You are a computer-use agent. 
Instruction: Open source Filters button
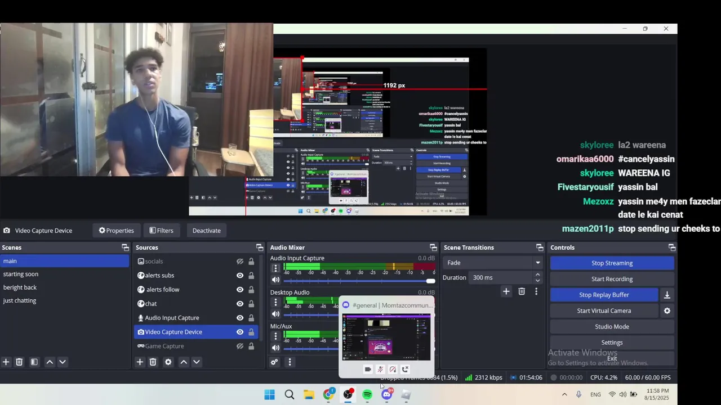click(161, 231)
